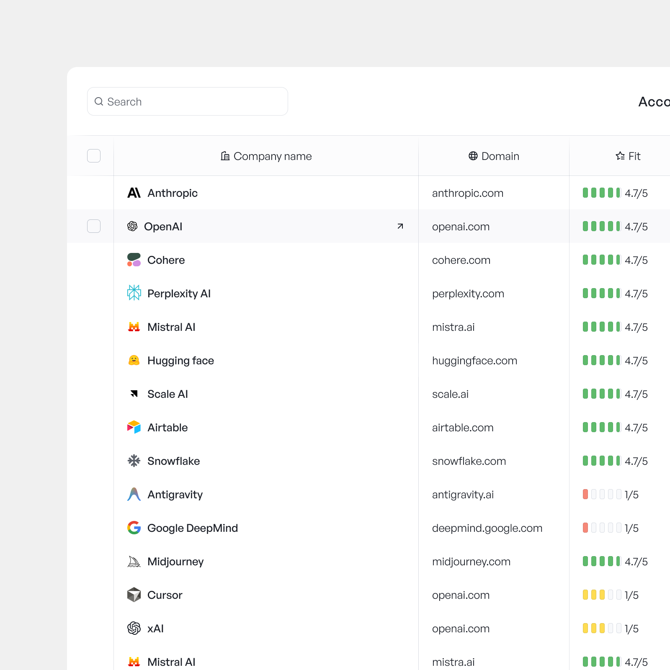Click the Airtable logo icon
This screenshot has width=670, height=670.
134,427
